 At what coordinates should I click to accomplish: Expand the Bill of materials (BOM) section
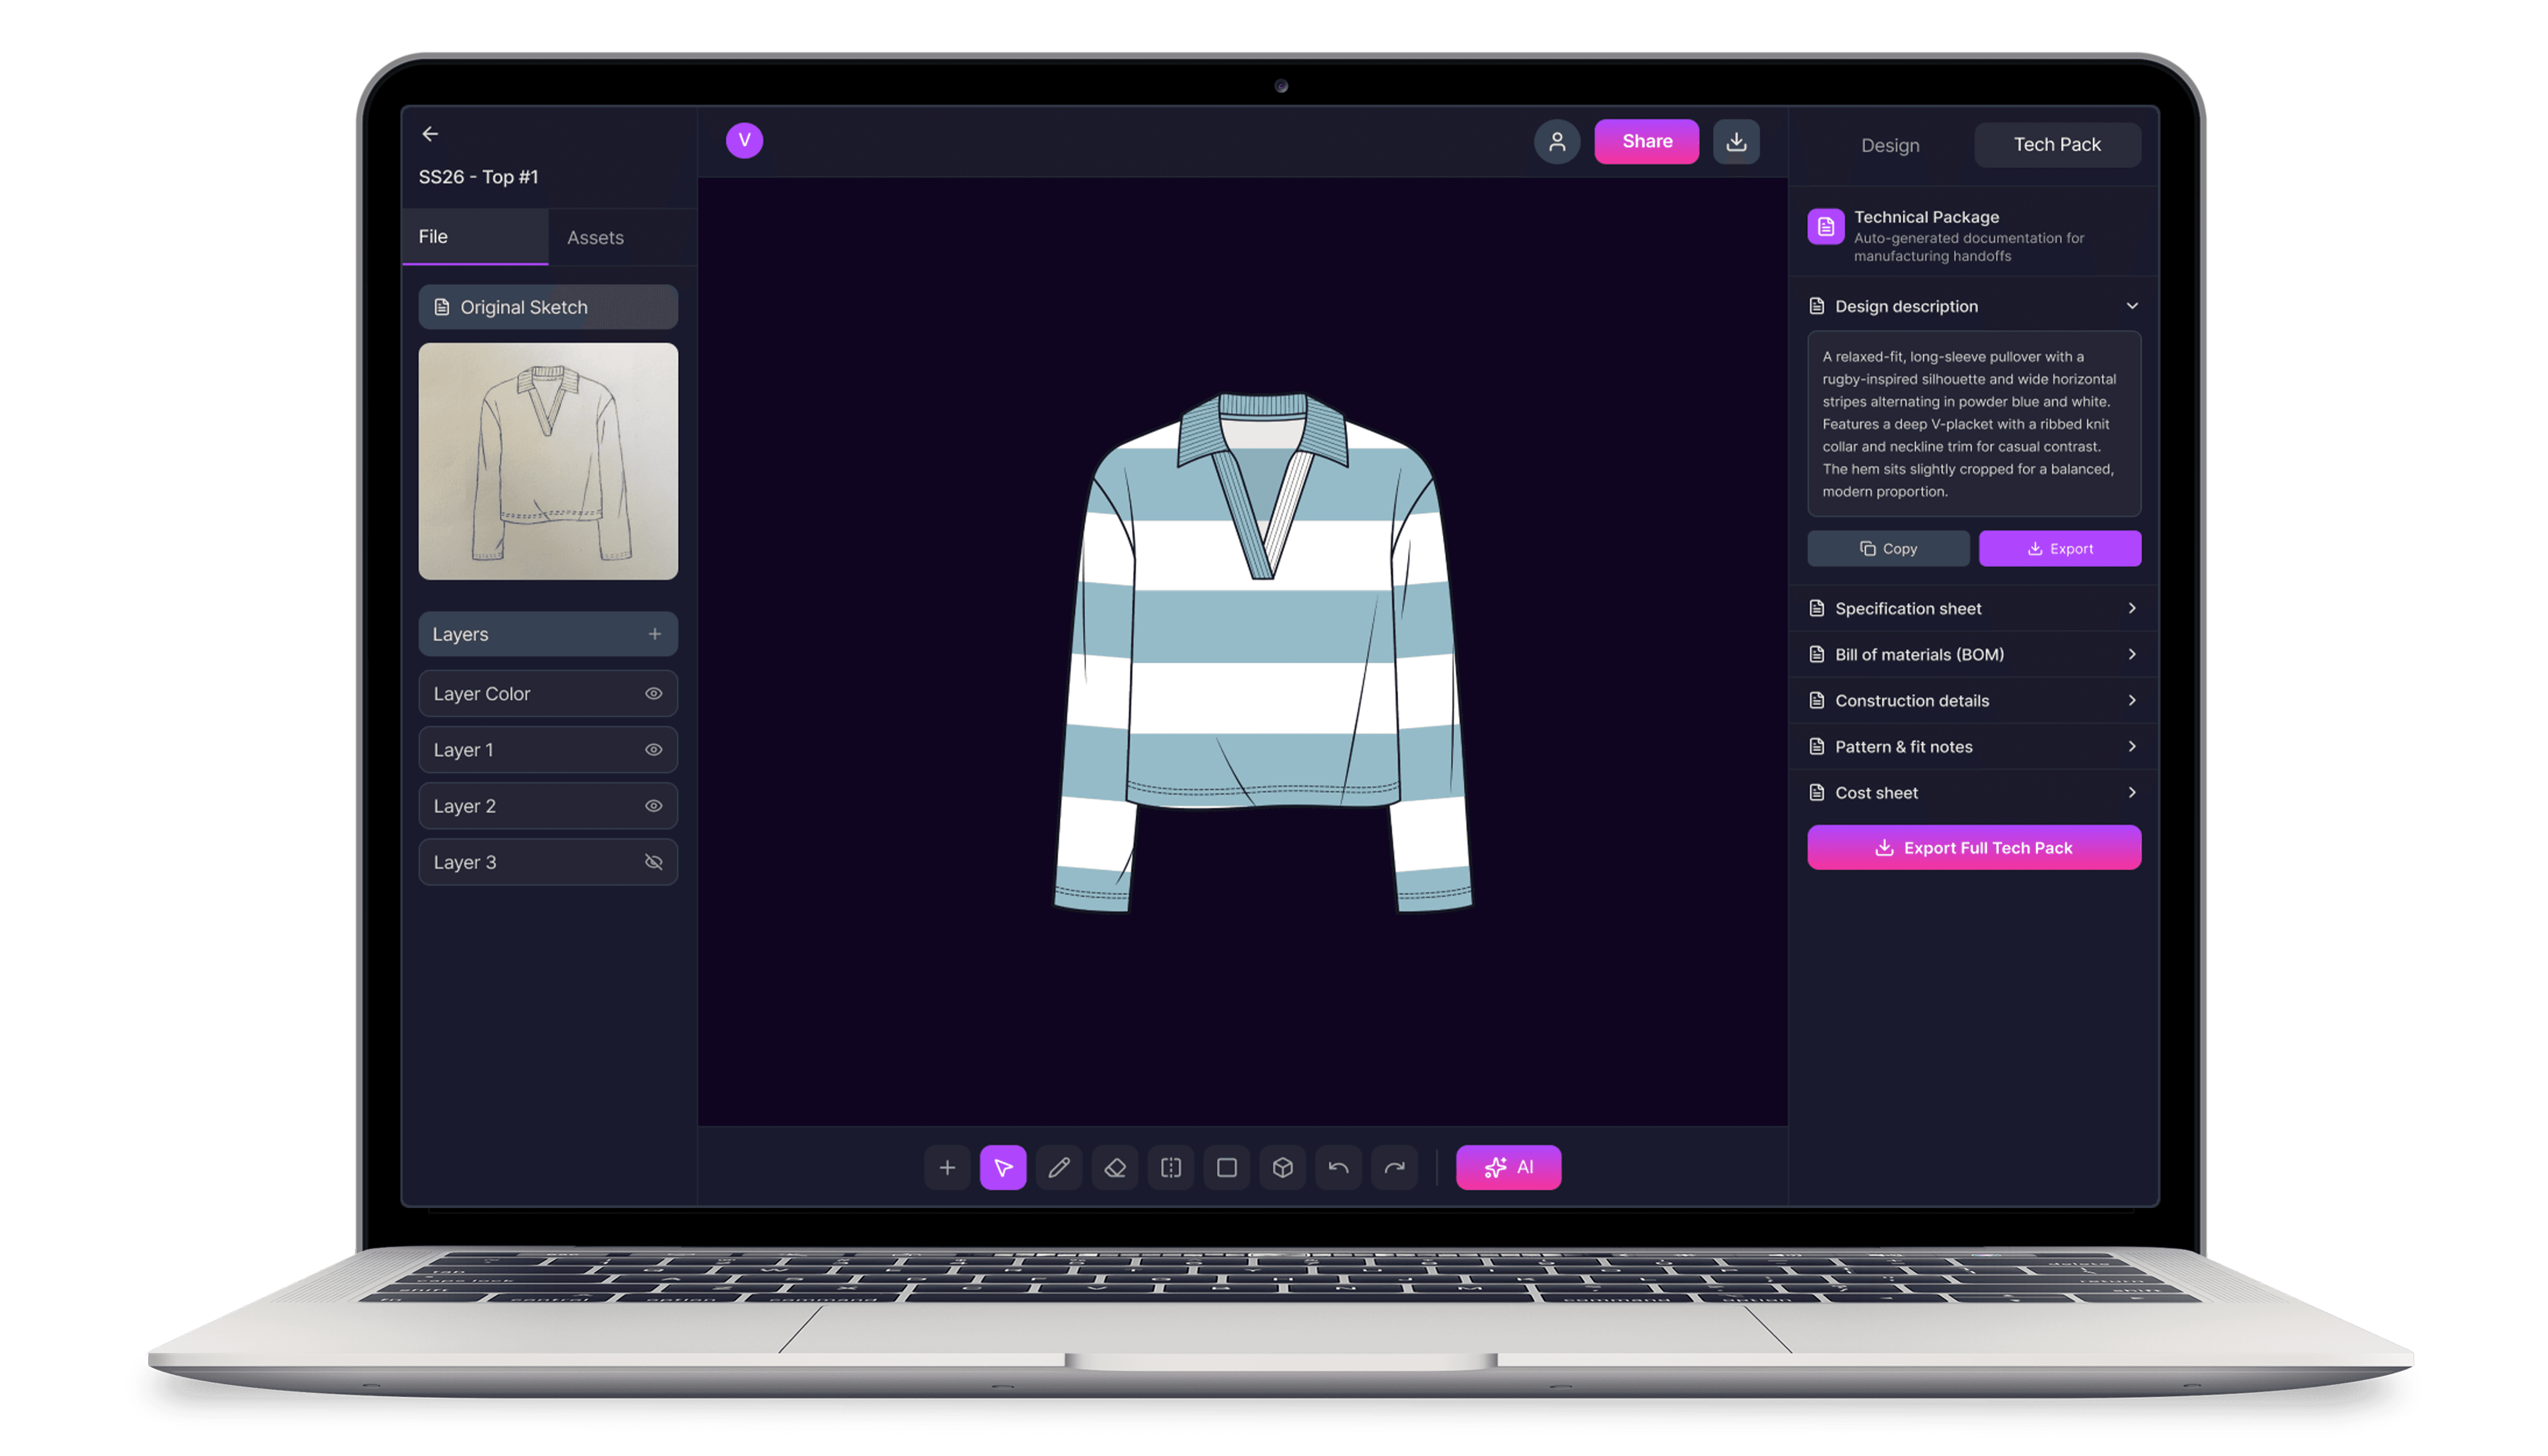[2131, 654]
